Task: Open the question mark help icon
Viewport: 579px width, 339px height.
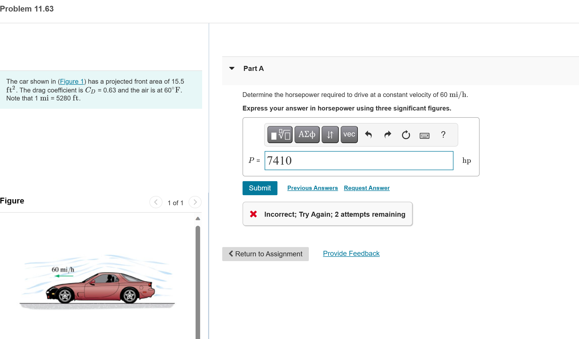Action: [x=443, y=135]
